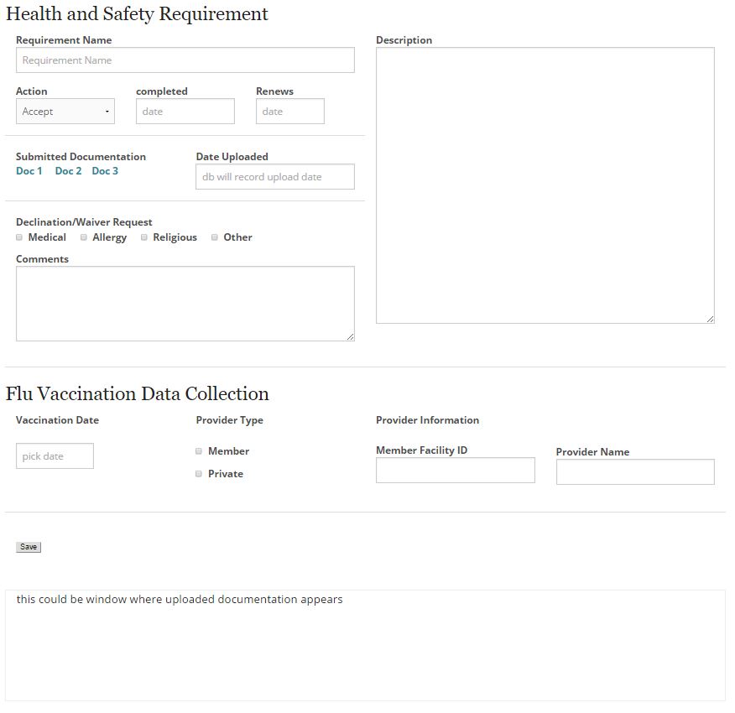Click inside the Comments text area
Image resolution: width=735 pixels, height=713 pixels.
point(185,304)
